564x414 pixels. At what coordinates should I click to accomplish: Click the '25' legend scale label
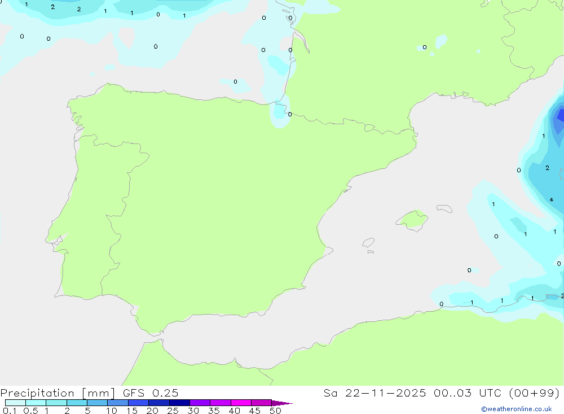(173, 411)
